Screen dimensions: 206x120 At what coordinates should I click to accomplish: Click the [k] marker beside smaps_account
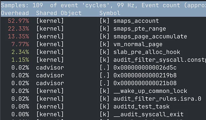tap(104, 21)
